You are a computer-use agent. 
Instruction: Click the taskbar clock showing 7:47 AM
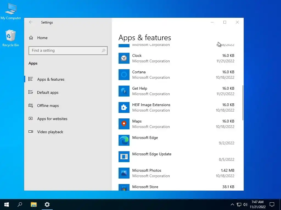tap(257, 205)
